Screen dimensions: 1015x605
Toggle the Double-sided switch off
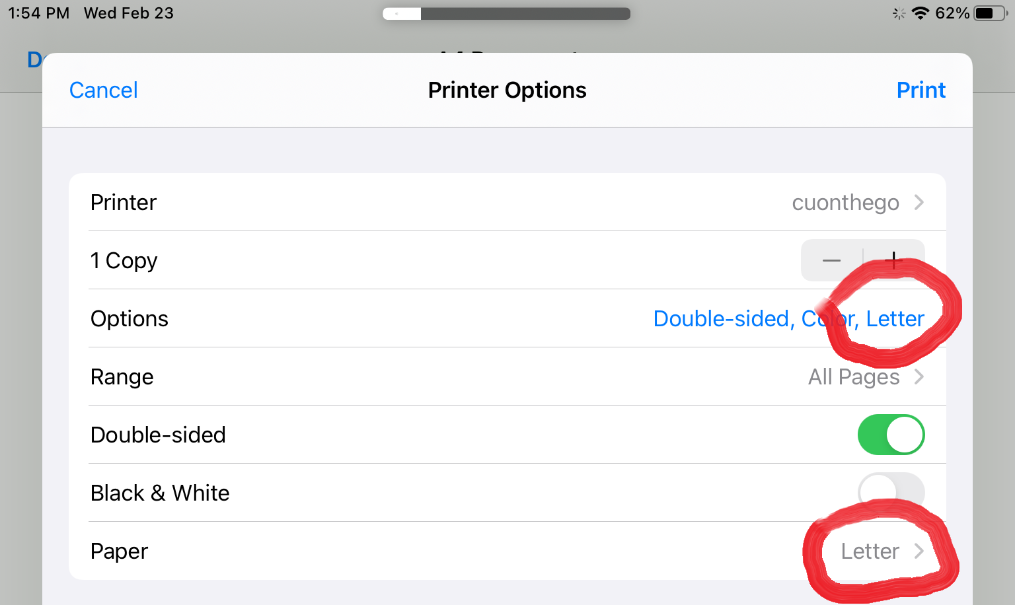(x=891, y=435)
